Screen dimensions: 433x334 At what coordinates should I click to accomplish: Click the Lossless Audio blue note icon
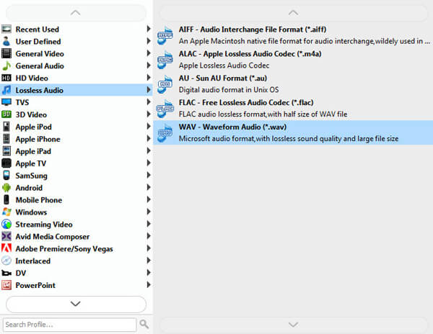pyautogui.click(x=6, y=90)
